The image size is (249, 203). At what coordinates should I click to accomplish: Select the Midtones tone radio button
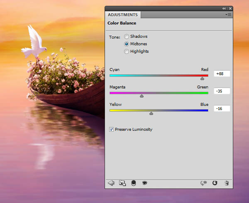[x=127, y=44]
